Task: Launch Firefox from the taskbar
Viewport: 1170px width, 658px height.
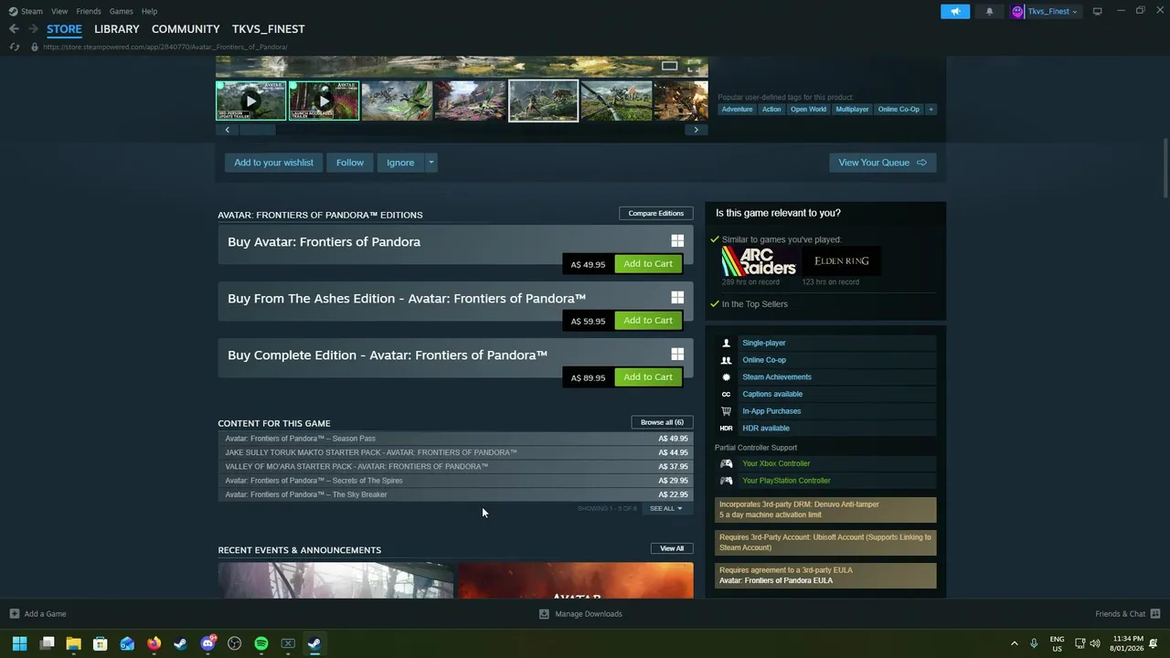Action: [x=154, y=643]
